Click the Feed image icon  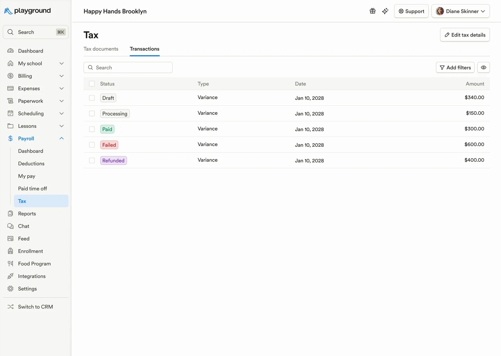pyautogui.click(x=10, y=238)
